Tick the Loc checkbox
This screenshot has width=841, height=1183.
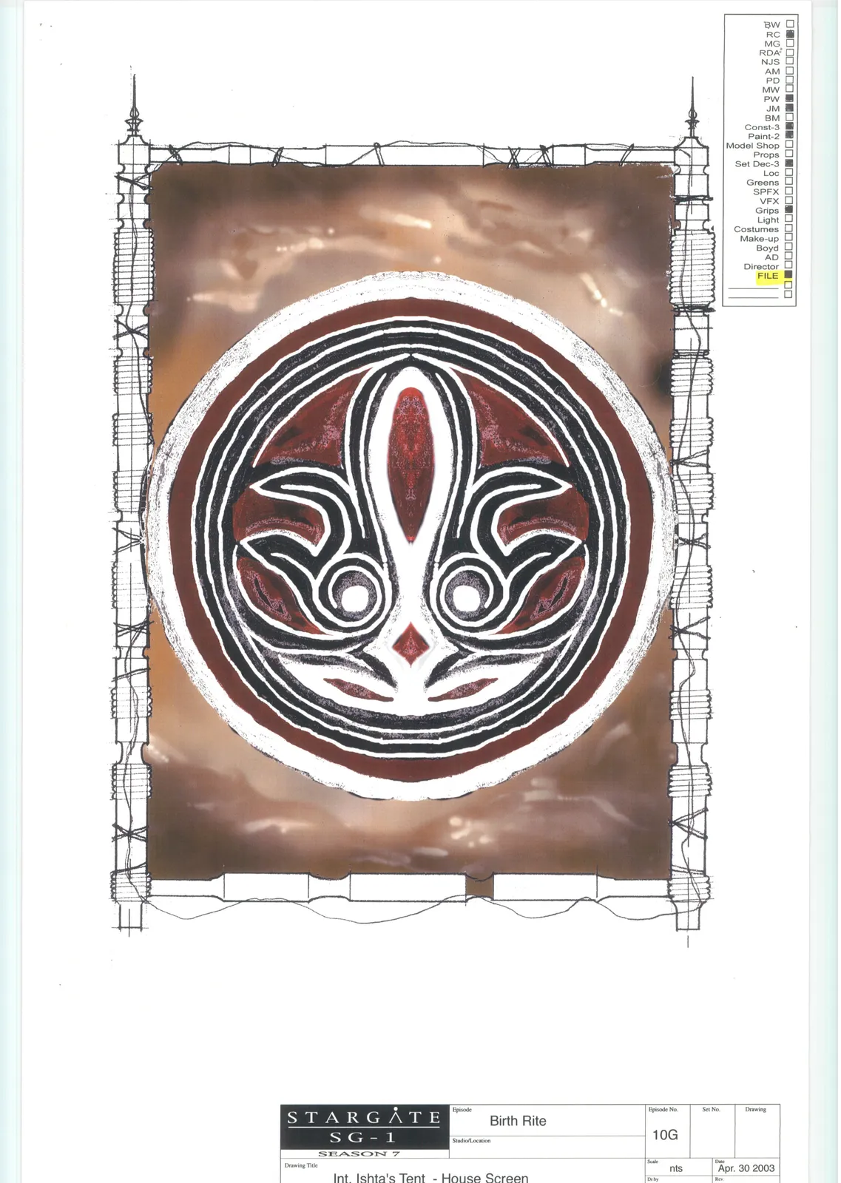tap(790, 172)
